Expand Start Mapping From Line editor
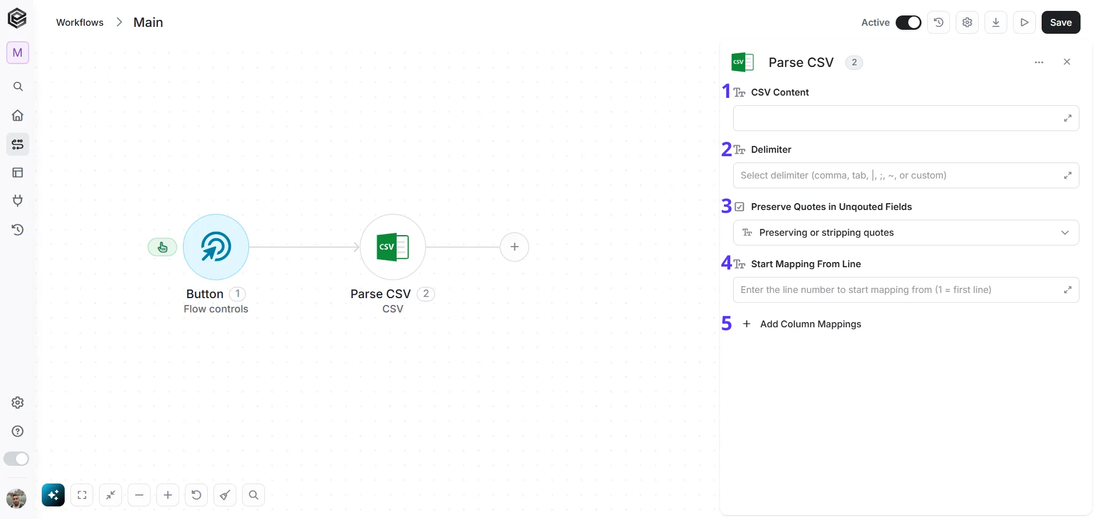 [x=1067, y=290]
